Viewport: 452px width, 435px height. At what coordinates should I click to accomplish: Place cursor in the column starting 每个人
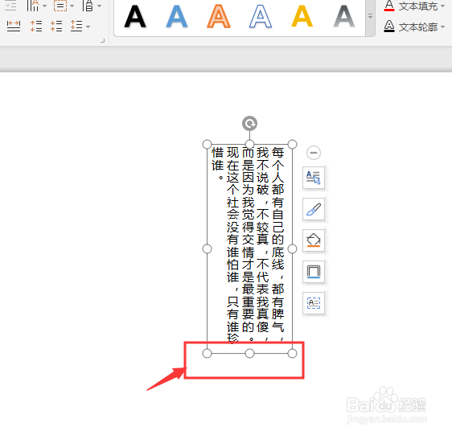(x=278, y=244)
